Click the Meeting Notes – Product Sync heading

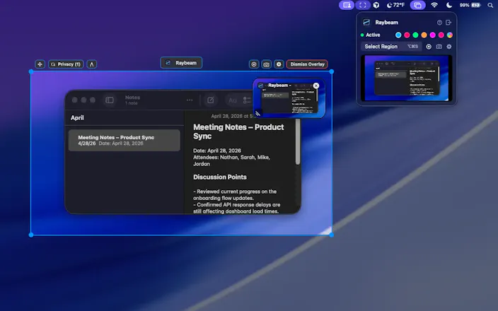(x=238, y=131)
